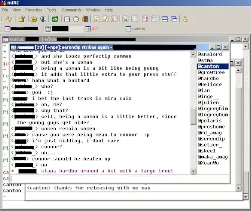Viewport: 251px width, 211px height.
Task: Open the Colors palette toolbar icon
Action: click(85, 19)
